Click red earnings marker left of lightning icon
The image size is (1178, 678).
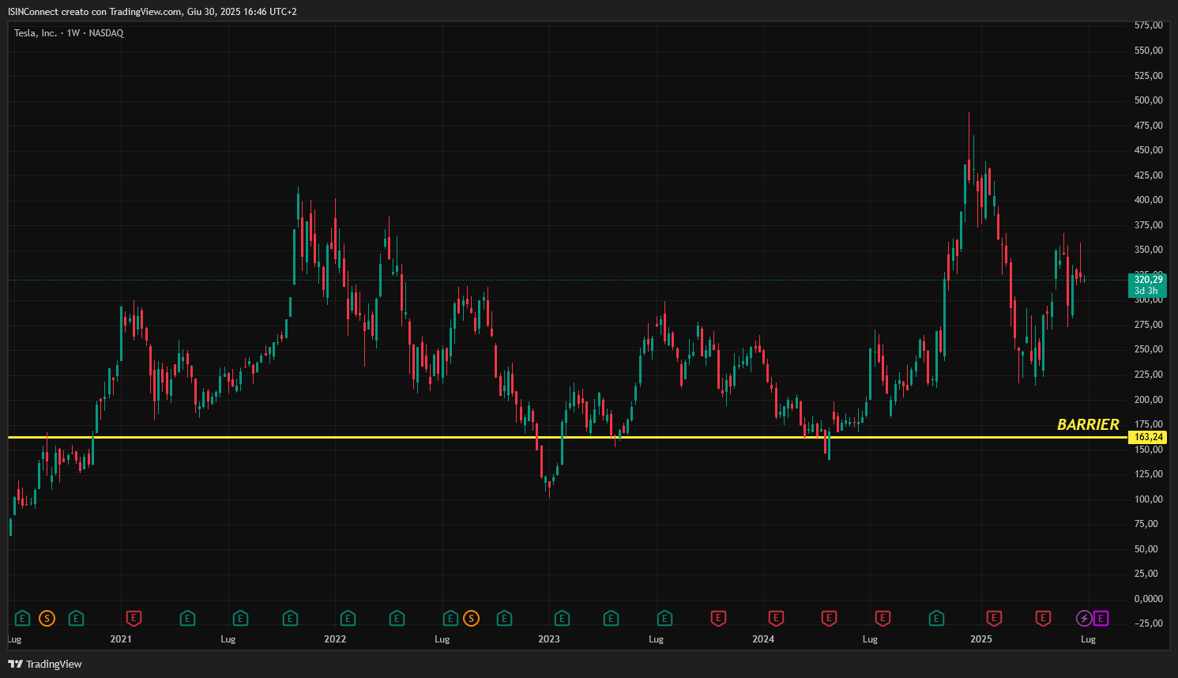(x=1043, y=618)
